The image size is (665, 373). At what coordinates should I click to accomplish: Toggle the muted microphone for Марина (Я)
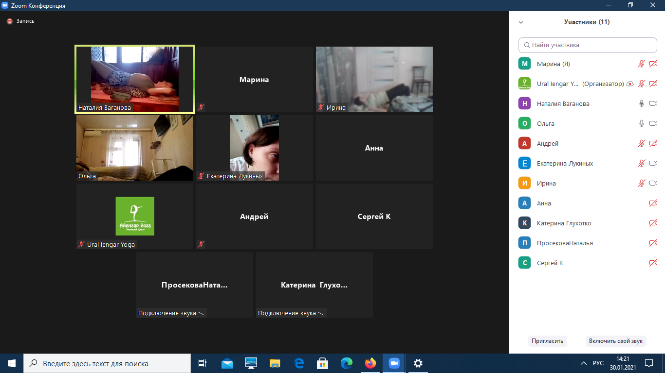(642, 64)
